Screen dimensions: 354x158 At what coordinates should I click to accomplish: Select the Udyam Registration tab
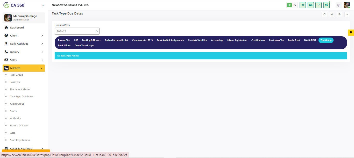pos(237,40)
